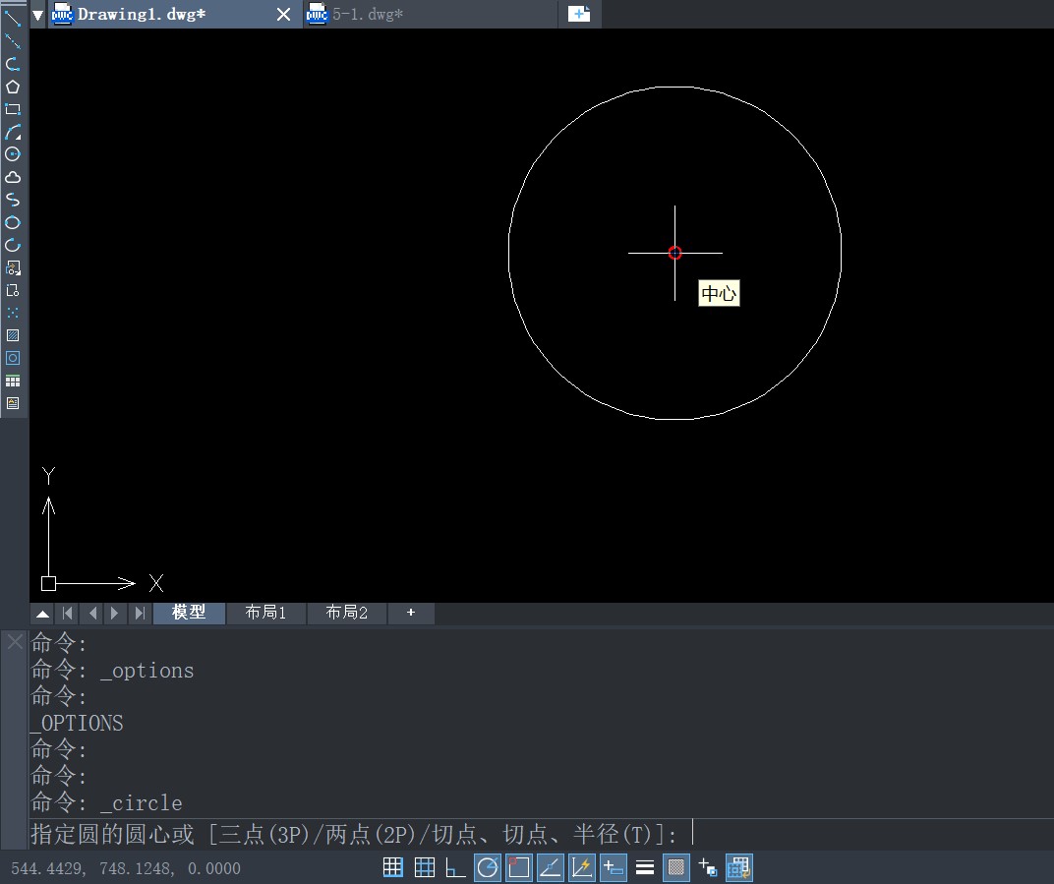Switch to 模型 model tab

coord(189,613)
